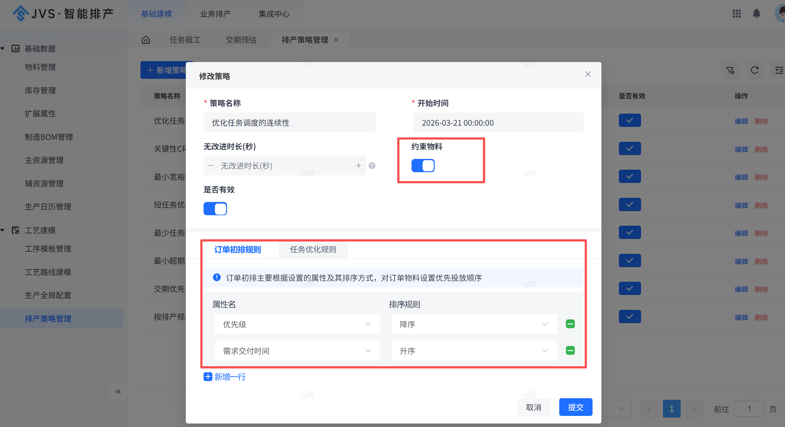
Task: Switch to 任务优化规则 tab
Action: [x=313, y=249]
